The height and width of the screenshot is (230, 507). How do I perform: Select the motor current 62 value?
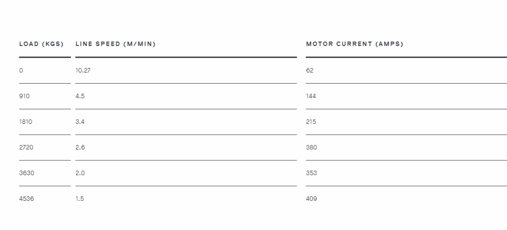(310, 70)
